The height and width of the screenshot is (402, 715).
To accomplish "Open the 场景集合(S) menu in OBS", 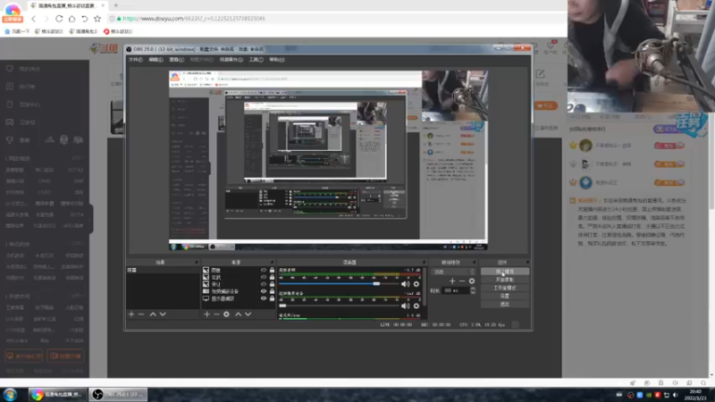I will 231,60.
